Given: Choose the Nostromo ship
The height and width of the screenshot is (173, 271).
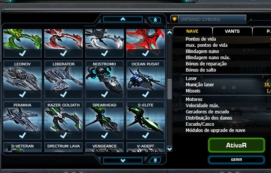Looking at the screenshot, I should [x=105, y=79].
